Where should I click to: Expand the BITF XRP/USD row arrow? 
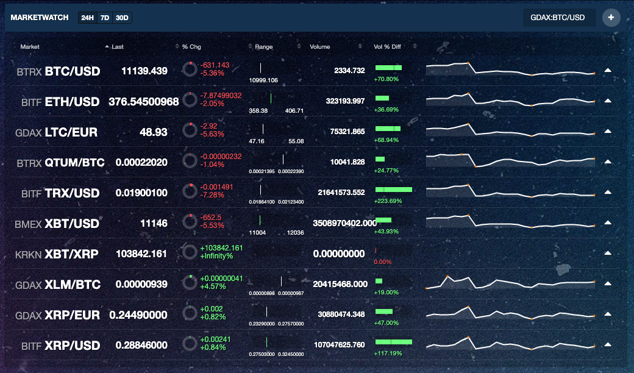pyautogui.click(x=608, y=345)
